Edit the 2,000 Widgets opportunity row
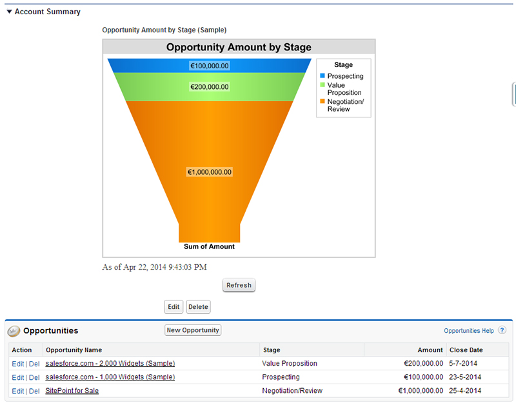This screenshot has height=405, width=516. click(x=17, y=364)
